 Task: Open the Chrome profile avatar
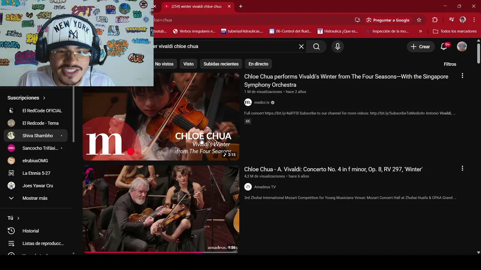point(463,20)
